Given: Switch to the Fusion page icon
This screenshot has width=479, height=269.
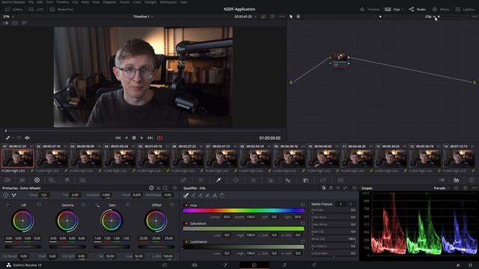Looking at the screenshot, I should pyautogui.click(x=225, y=265).
